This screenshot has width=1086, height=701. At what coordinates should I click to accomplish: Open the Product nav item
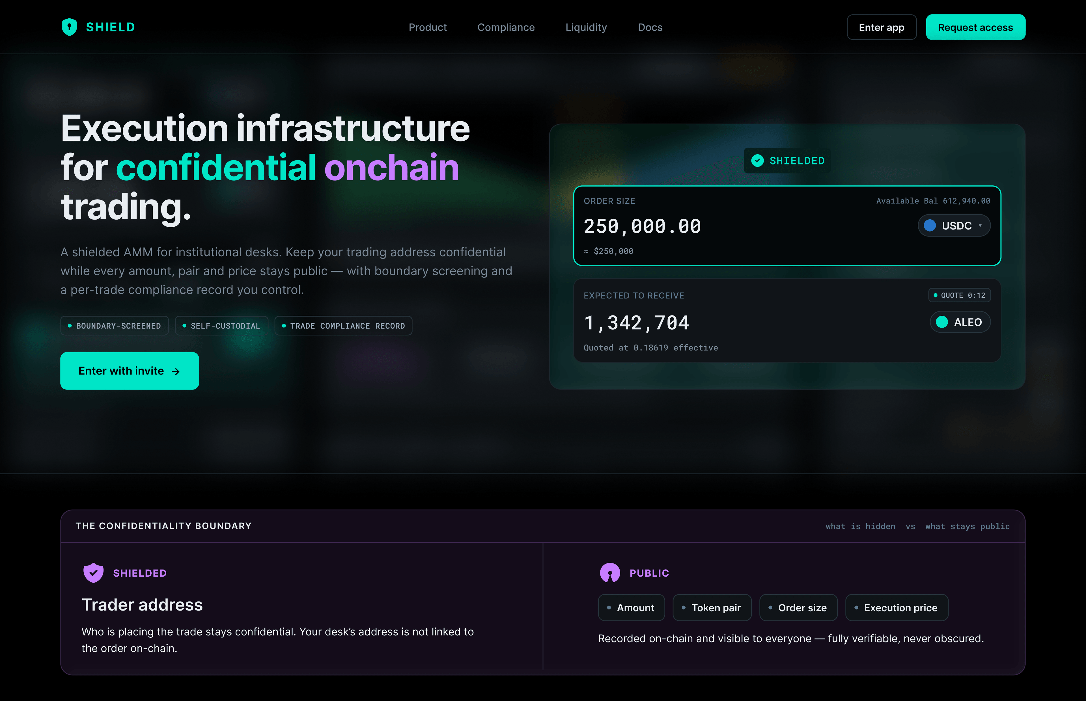pyautogui.click(x=428, y=27)
